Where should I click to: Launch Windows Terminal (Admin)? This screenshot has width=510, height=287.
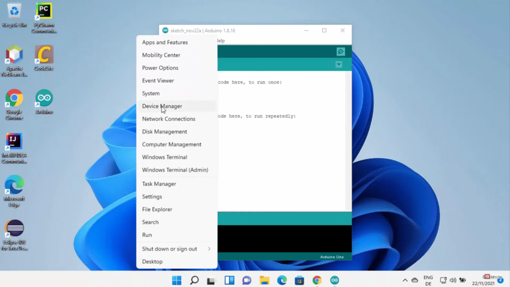pyautogui.click(x=177, y=170)
